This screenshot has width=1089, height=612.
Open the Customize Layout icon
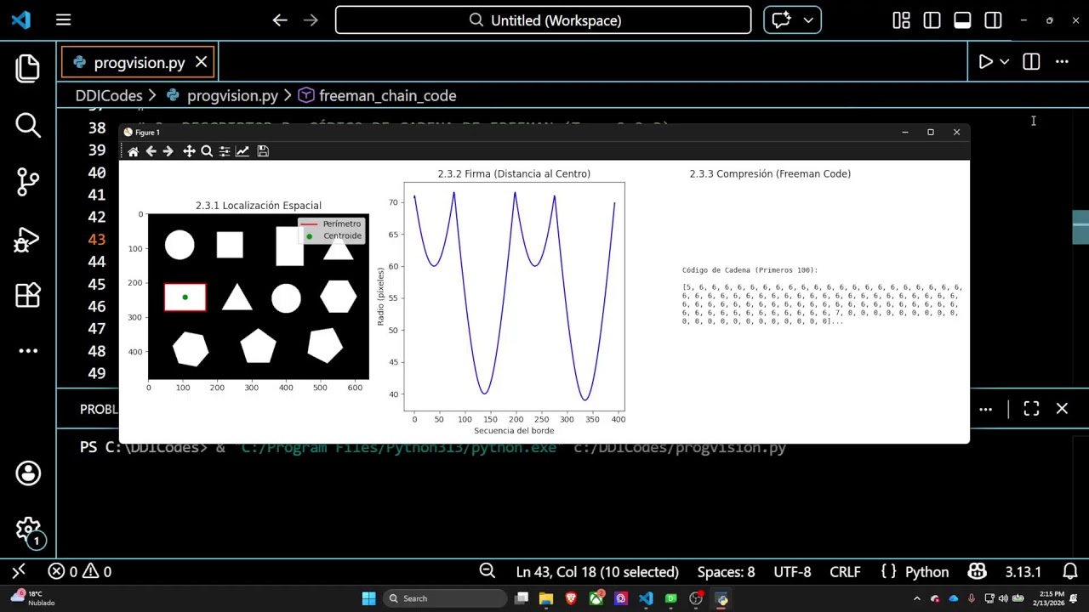click(901, 20)
